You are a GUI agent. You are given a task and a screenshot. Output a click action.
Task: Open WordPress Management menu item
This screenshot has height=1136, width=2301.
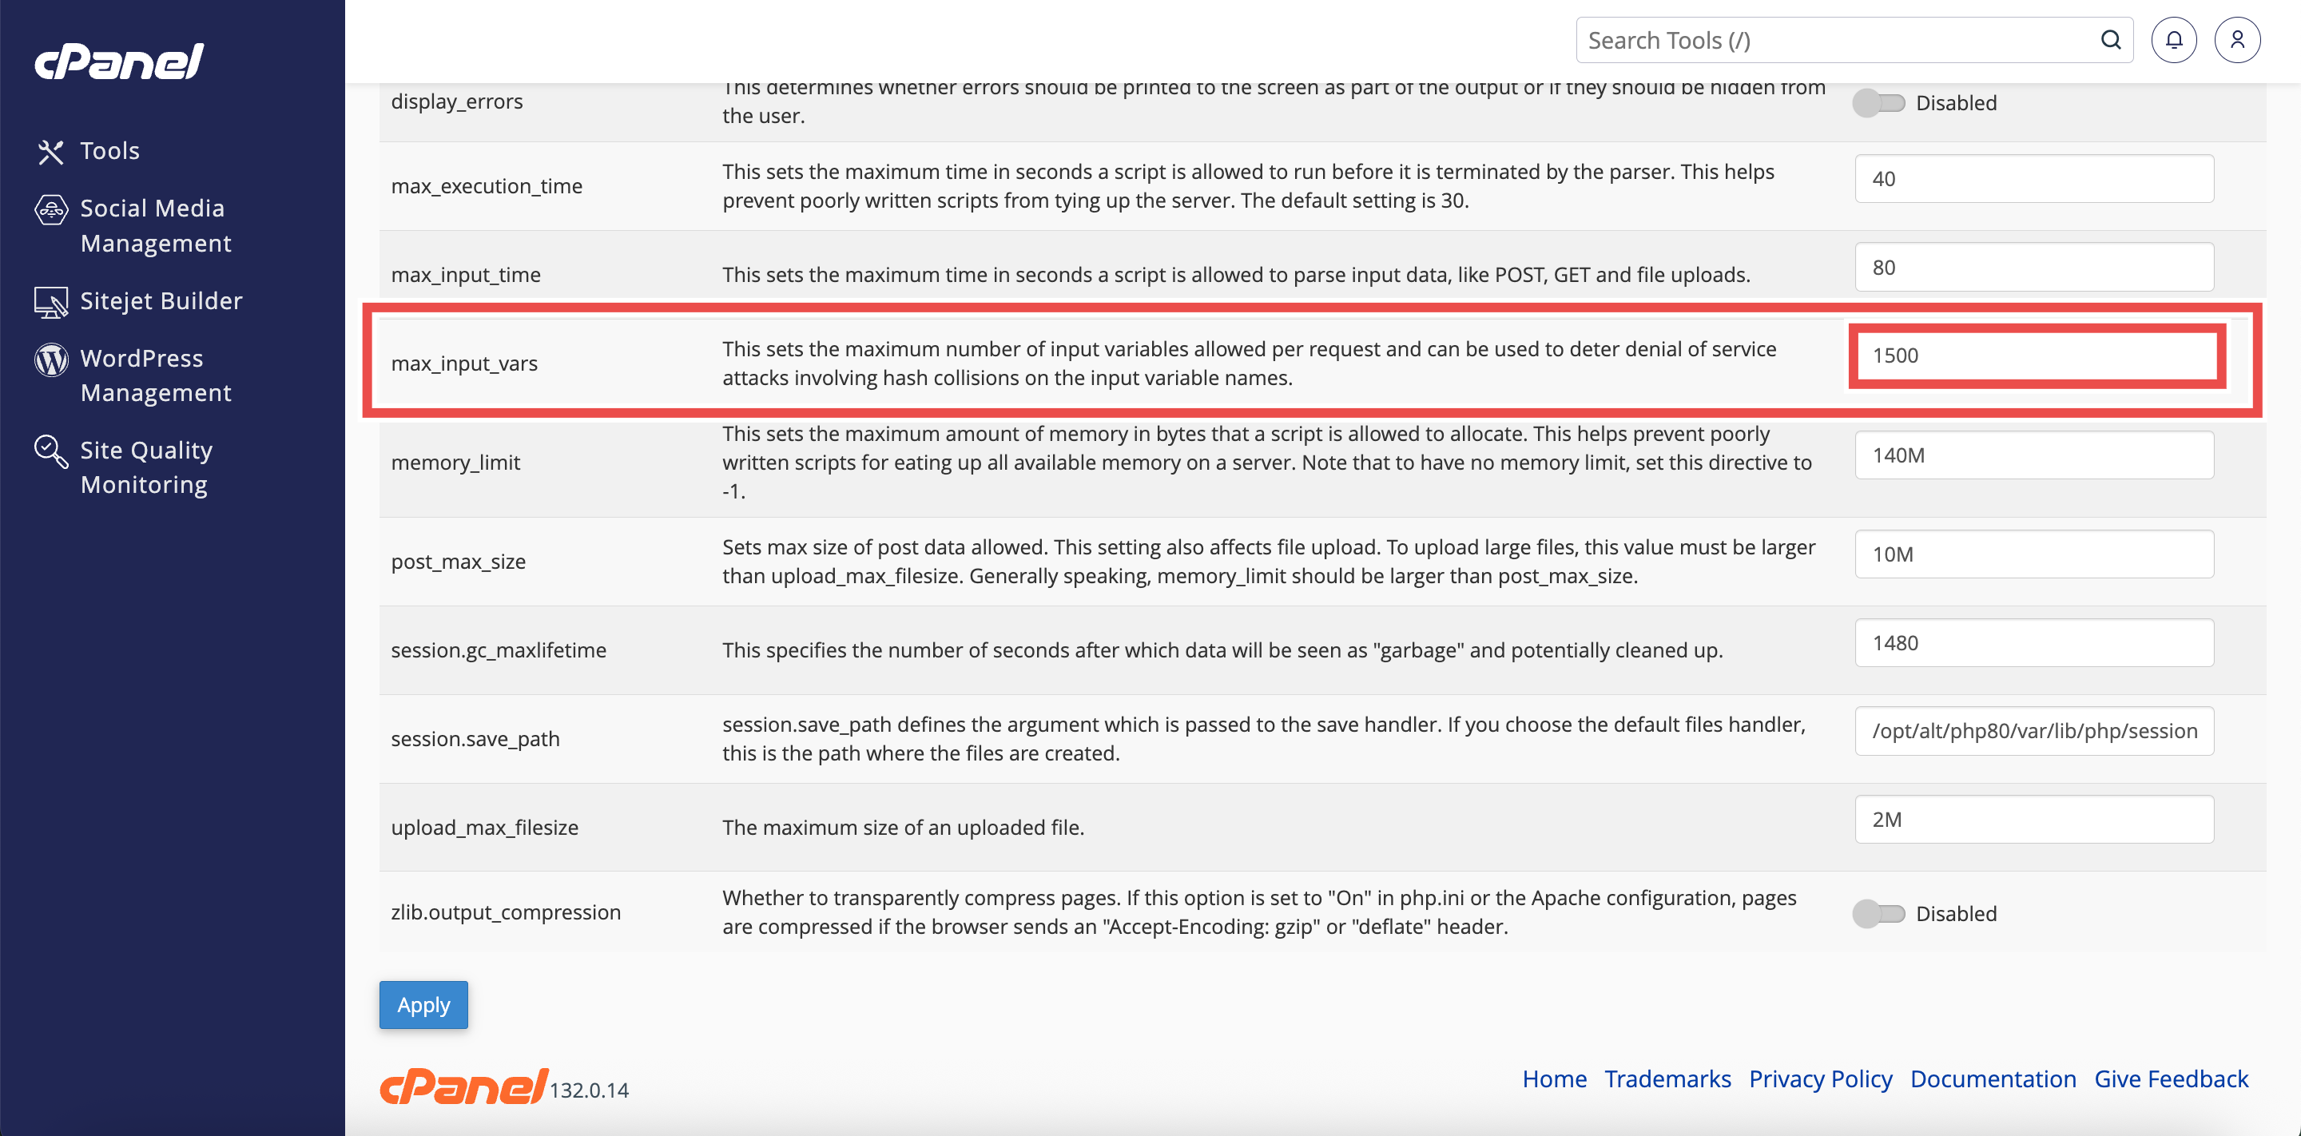coord(156,376)
